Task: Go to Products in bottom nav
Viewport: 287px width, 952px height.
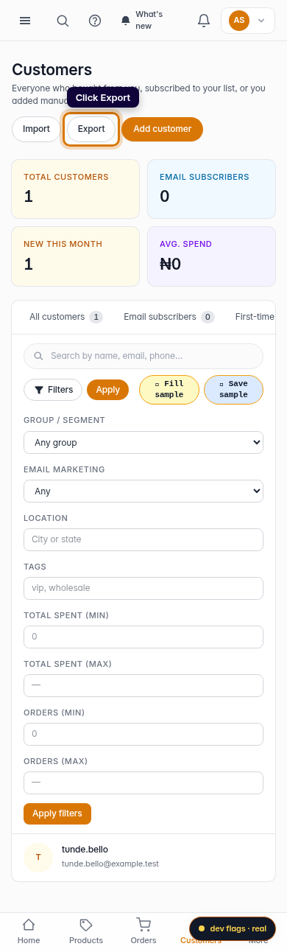Action: [86, 931]
